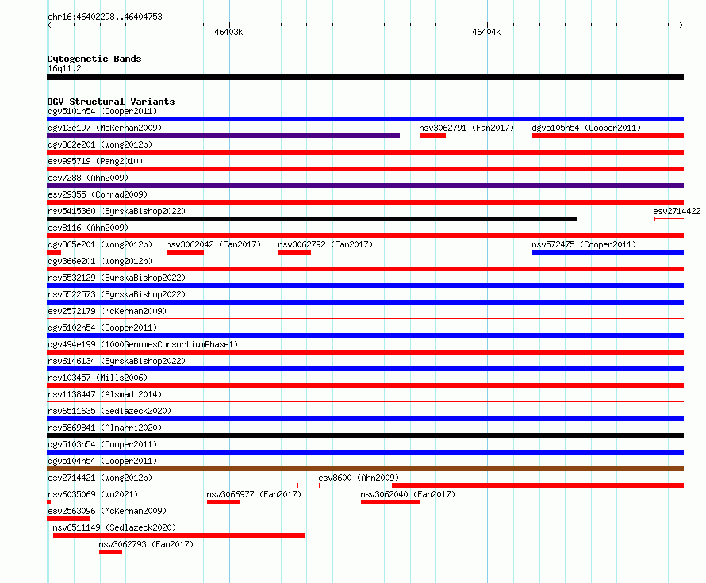Click the red bar under dgv5105n54
This screenshot has height=583, width=706.
pyautogui.click(x=608, y=136)
